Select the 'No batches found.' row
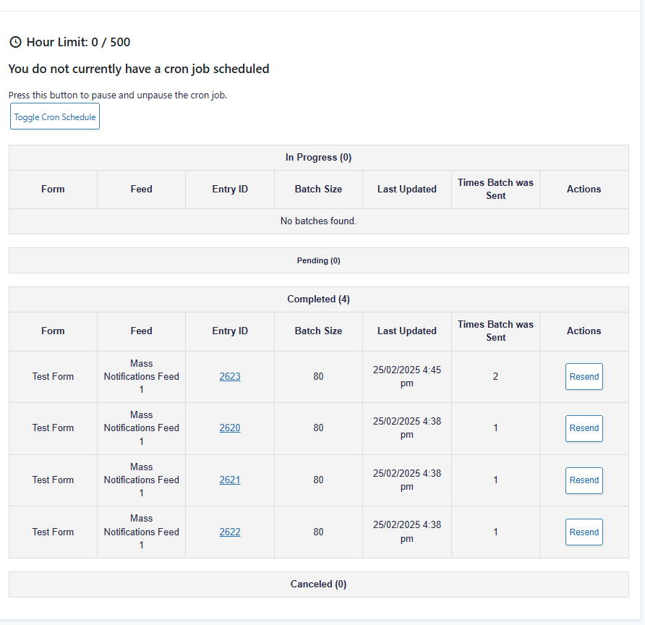The height and width of the screenshot is (625, 645). pyautogui.click(x=318, y=221)
